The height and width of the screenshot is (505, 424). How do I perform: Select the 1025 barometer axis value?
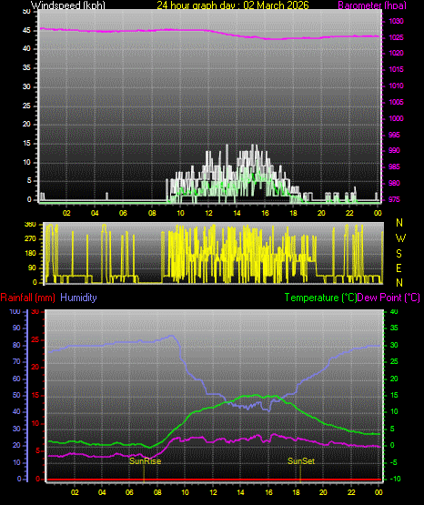tap(396, 37)
